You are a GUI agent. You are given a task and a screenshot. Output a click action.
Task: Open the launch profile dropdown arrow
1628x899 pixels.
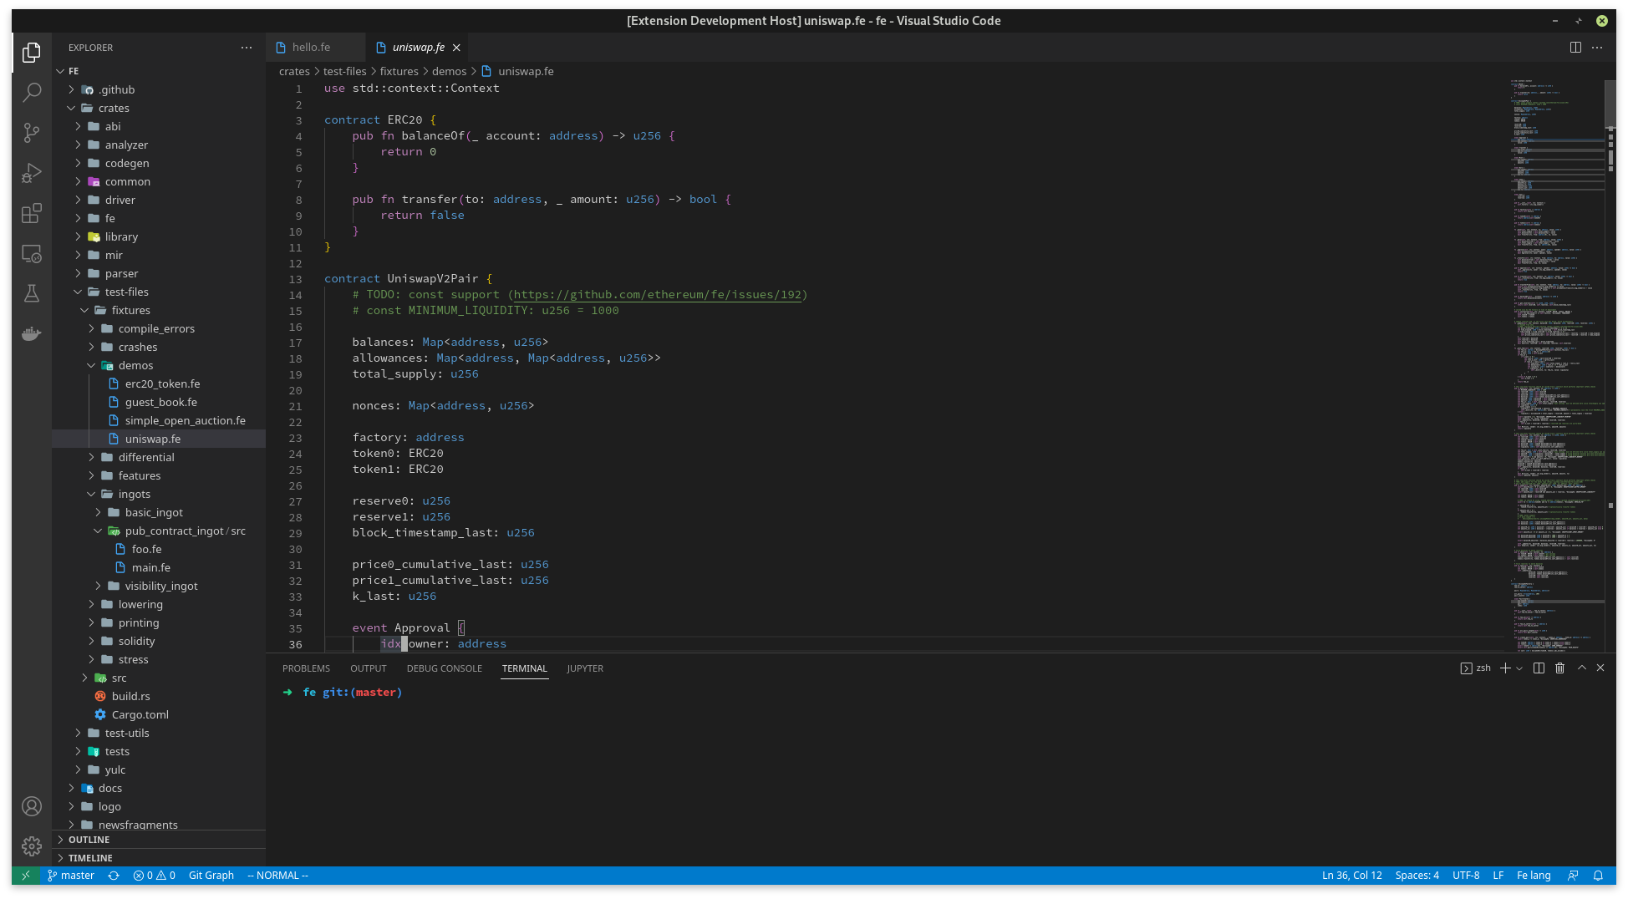[1519, 668]
